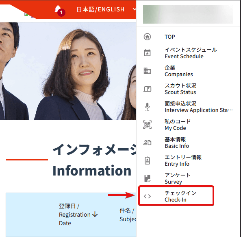241x237 pixels.
Task: Expand the language dropdown chevron
Action: point(134,9)
